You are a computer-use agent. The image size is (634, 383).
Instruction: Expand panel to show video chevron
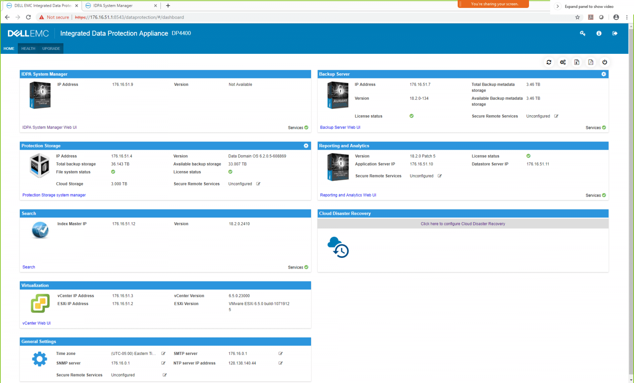558,6
